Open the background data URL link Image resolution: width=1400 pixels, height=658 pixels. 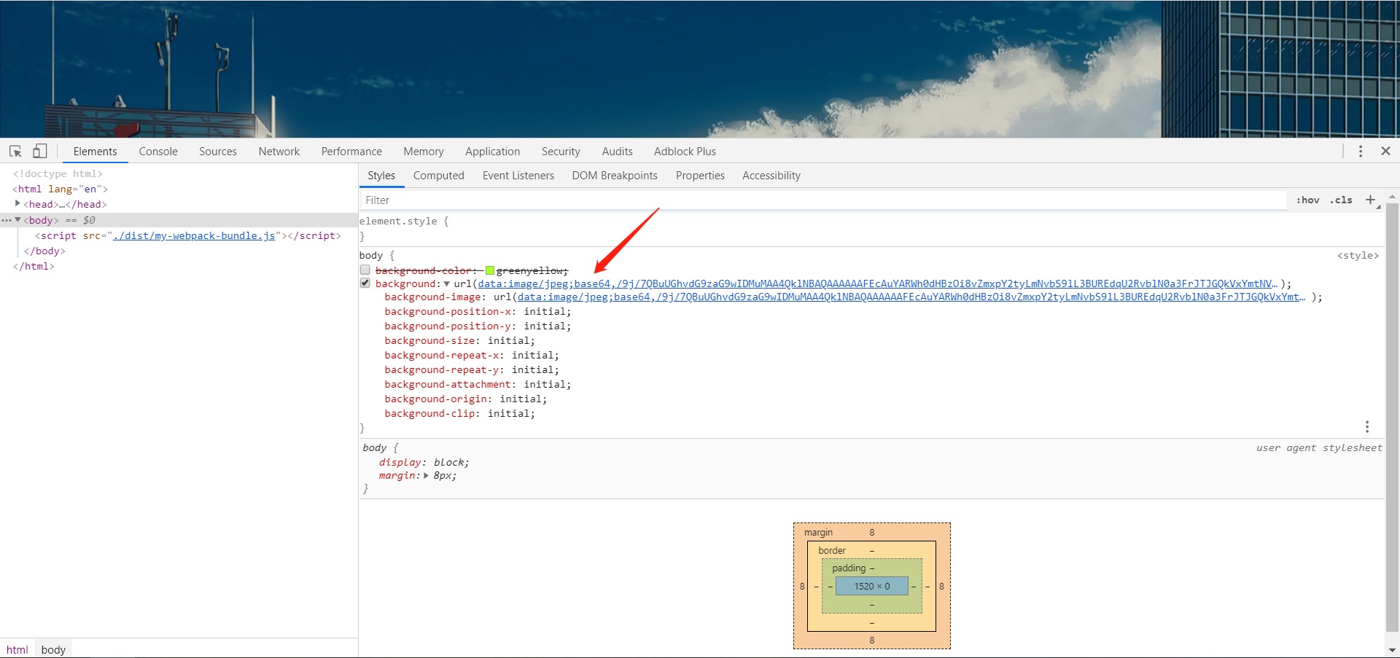pyautogui.click(x=877, y=283)
